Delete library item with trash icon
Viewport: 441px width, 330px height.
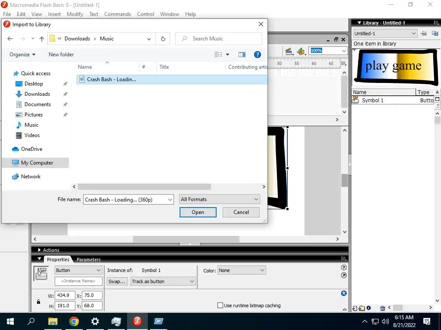pyautogui.click(x=382, y=308)
